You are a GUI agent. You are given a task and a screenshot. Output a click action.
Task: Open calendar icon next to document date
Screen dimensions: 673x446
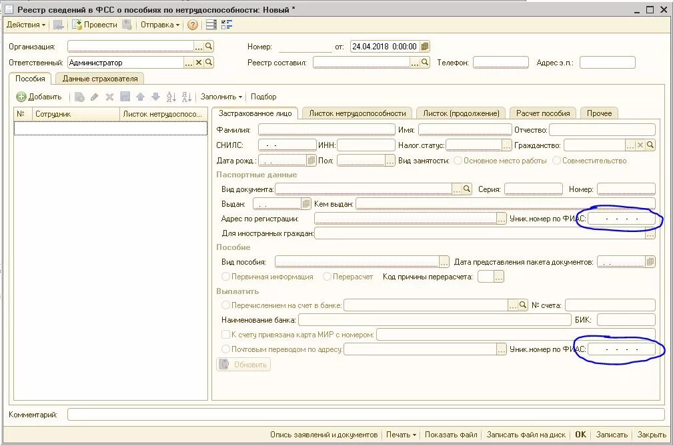pyautogui.click(x=424, y=46)
